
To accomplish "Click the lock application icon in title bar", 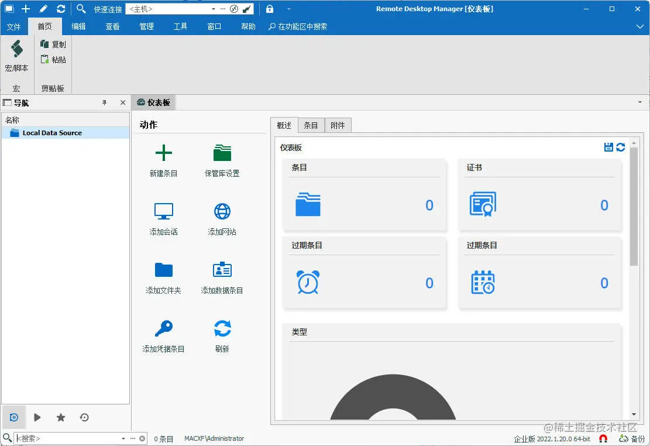I will pos(270,9).
